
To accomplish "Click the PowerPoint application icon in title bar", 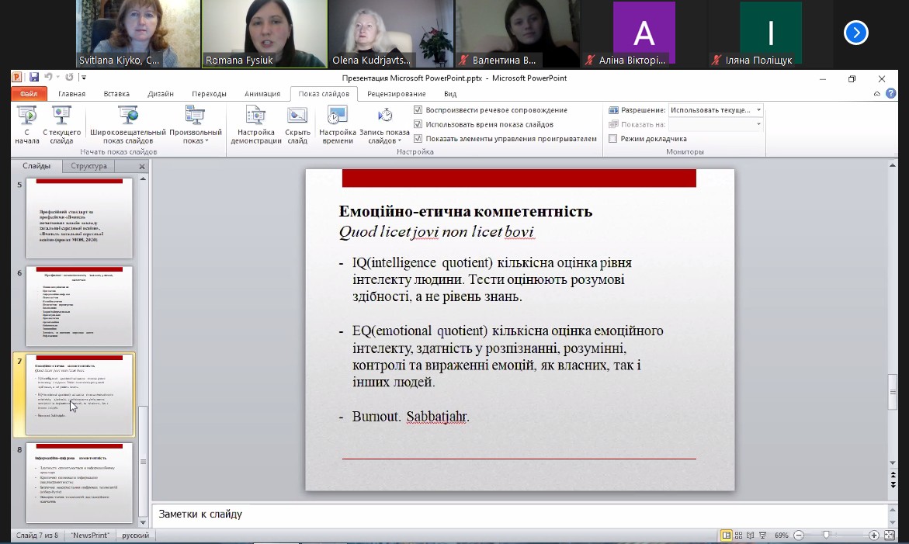I will (x=17, y=77).
